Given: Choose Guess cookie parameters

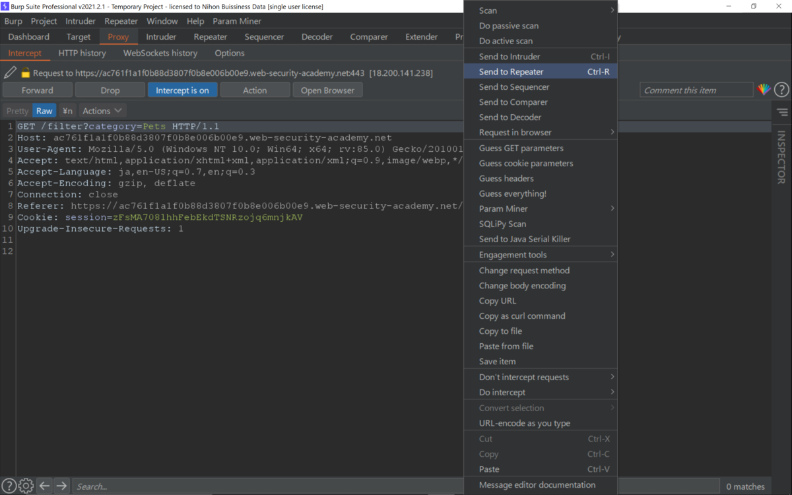Looking at the screenshot, I should (541, 163).
